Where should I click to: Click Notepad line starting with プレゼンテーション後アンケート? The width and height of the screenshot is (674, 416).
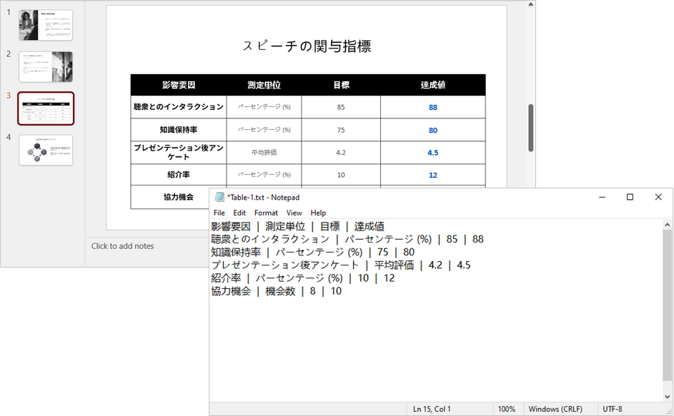pyautogui.click(x=340, y=265)
